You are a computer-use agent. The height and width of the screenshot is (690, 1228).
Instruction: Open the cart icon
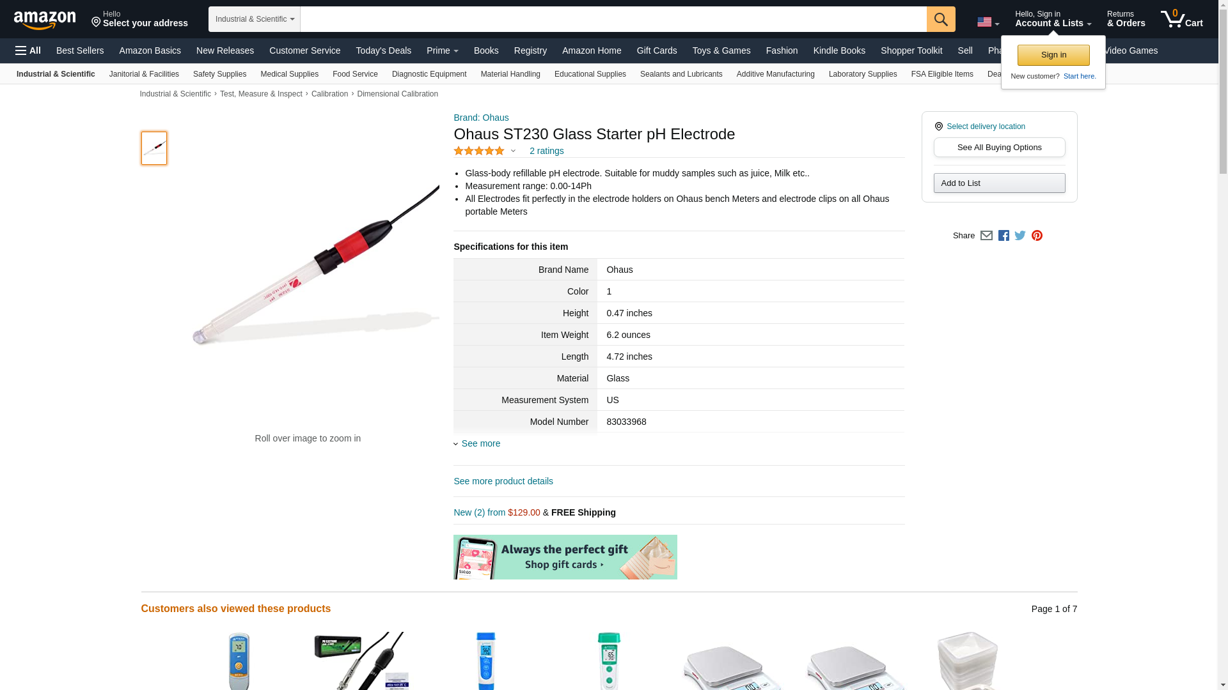[1182, 19]
